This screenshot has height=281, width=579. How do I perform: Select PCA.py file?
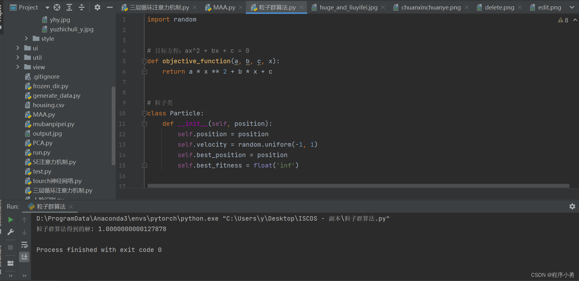pos(39,143)
